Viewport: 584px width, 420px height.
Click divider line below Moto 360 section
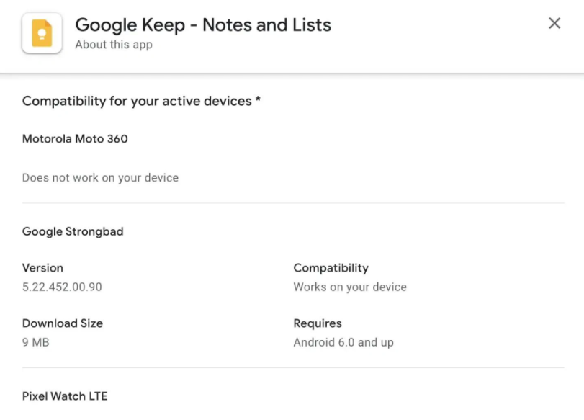(293, 203)
